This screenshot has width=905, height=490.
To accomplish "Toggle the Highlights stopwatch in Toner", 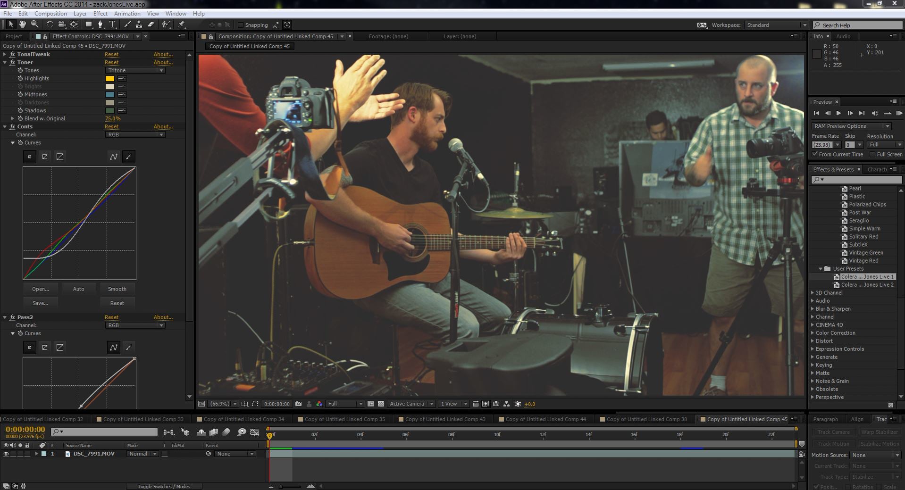I will [x=20, y=78].
